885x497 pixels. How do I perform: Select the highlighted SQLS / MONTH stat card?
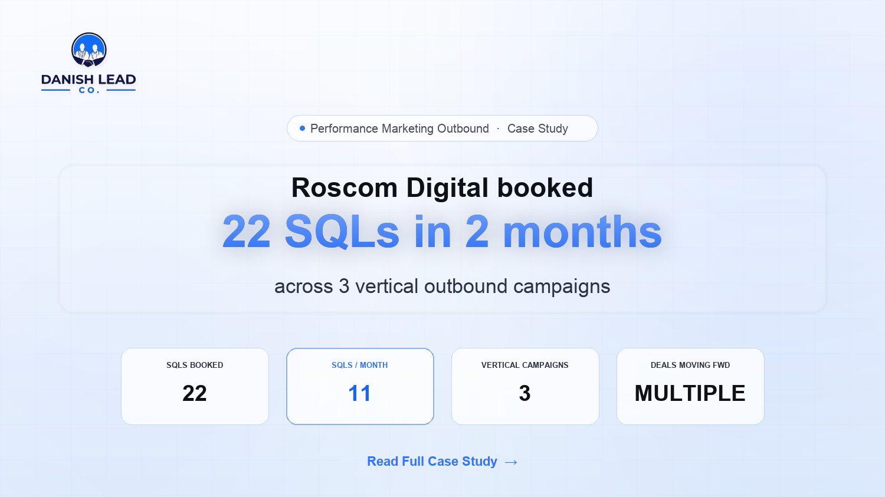[x=360, y=386]
